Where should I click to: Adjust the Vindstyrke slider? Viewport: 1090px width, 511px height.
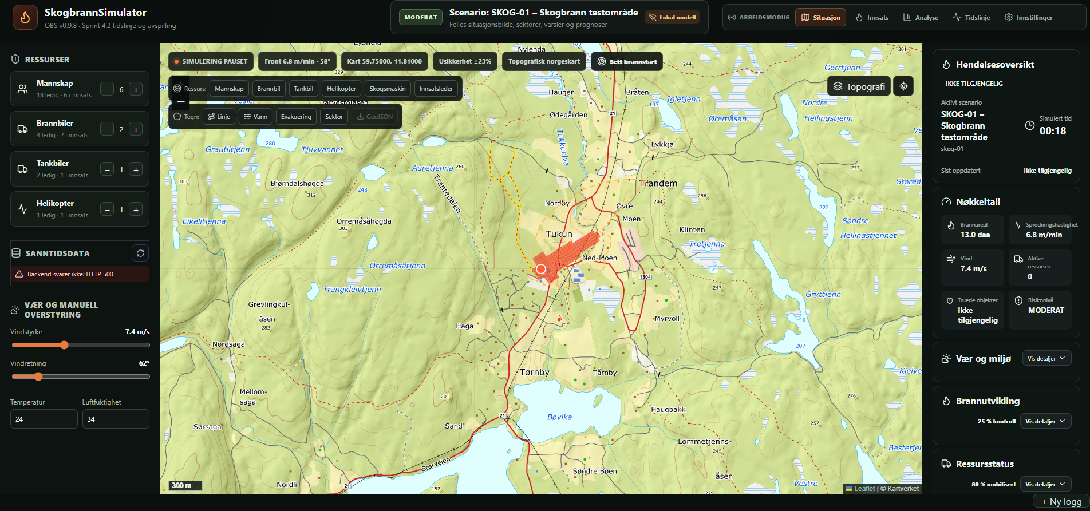(81, 345)
